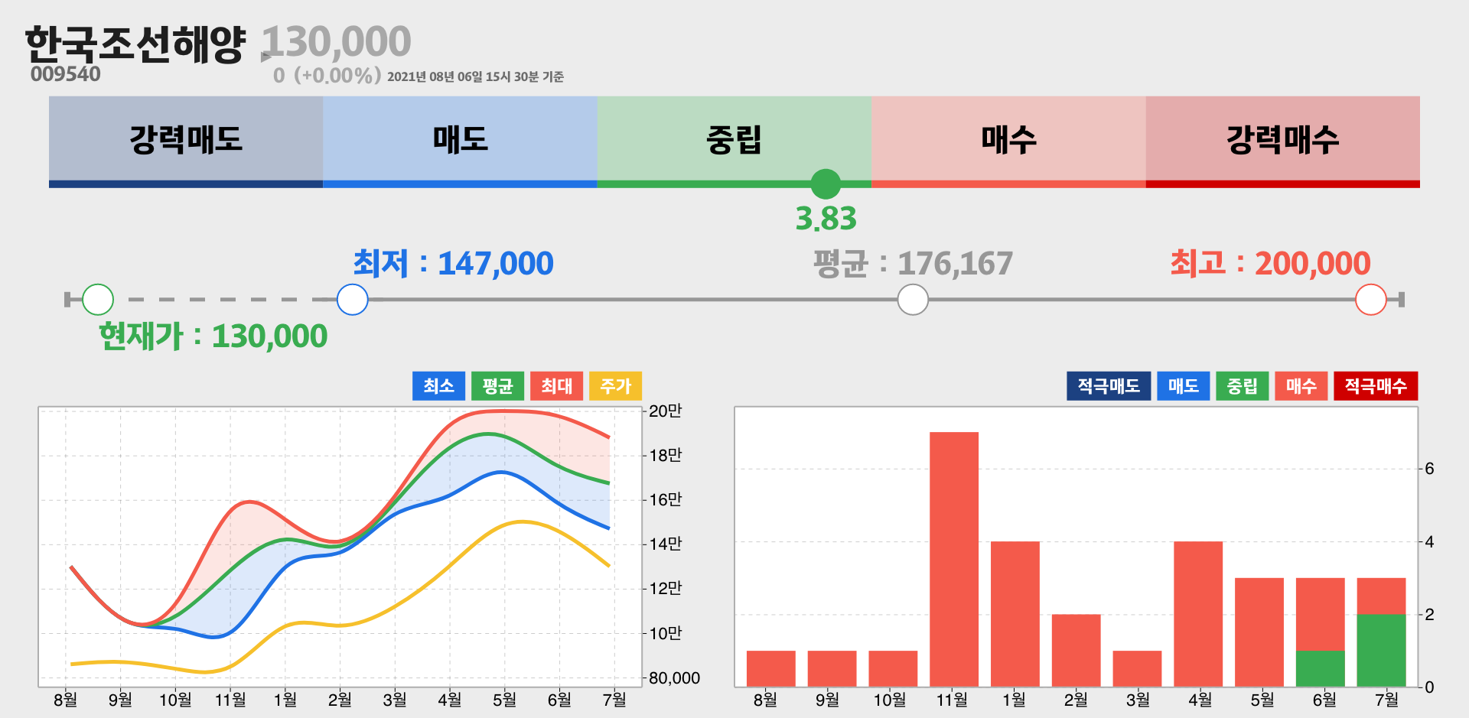The height and width of the screenshot is (718, 1469).
Task: Click the 최저 : 147,000 label
Action: point(453,264)
